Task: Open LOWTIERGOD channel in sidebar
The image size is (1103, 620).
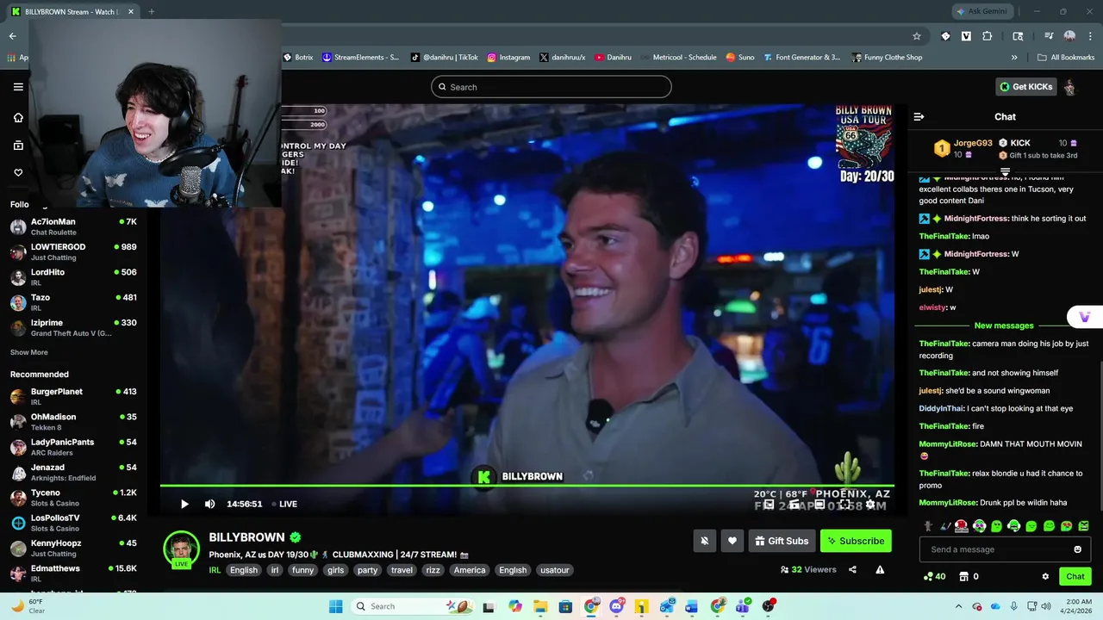Action: 73,251
